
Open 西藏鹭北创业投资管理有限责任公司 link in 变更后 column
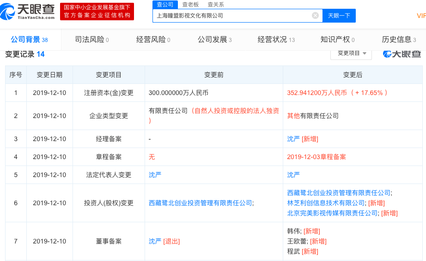coord(339,193)
